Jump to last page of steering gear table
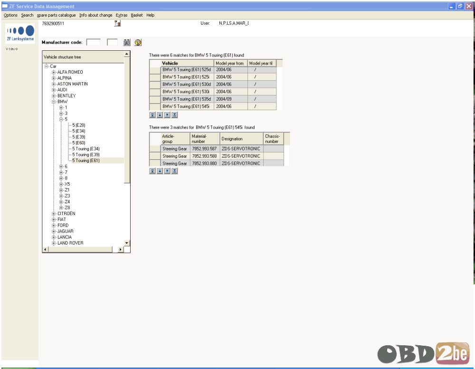 pyautogui.click(x=174, y=171)
